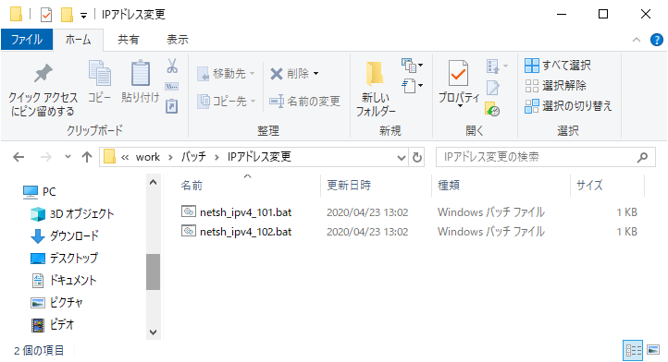Click navigation pane scroll down arrow
Viewport: 668px width, 362px height.
[153, 332]
